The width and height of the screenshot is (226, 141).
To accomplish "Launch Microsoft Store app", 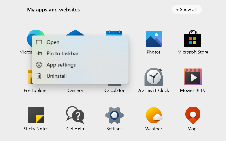I will click(193, 39).
